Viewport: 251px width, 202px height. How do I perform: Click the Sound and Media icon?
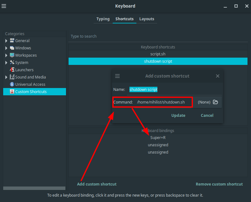tap(12, 77)
